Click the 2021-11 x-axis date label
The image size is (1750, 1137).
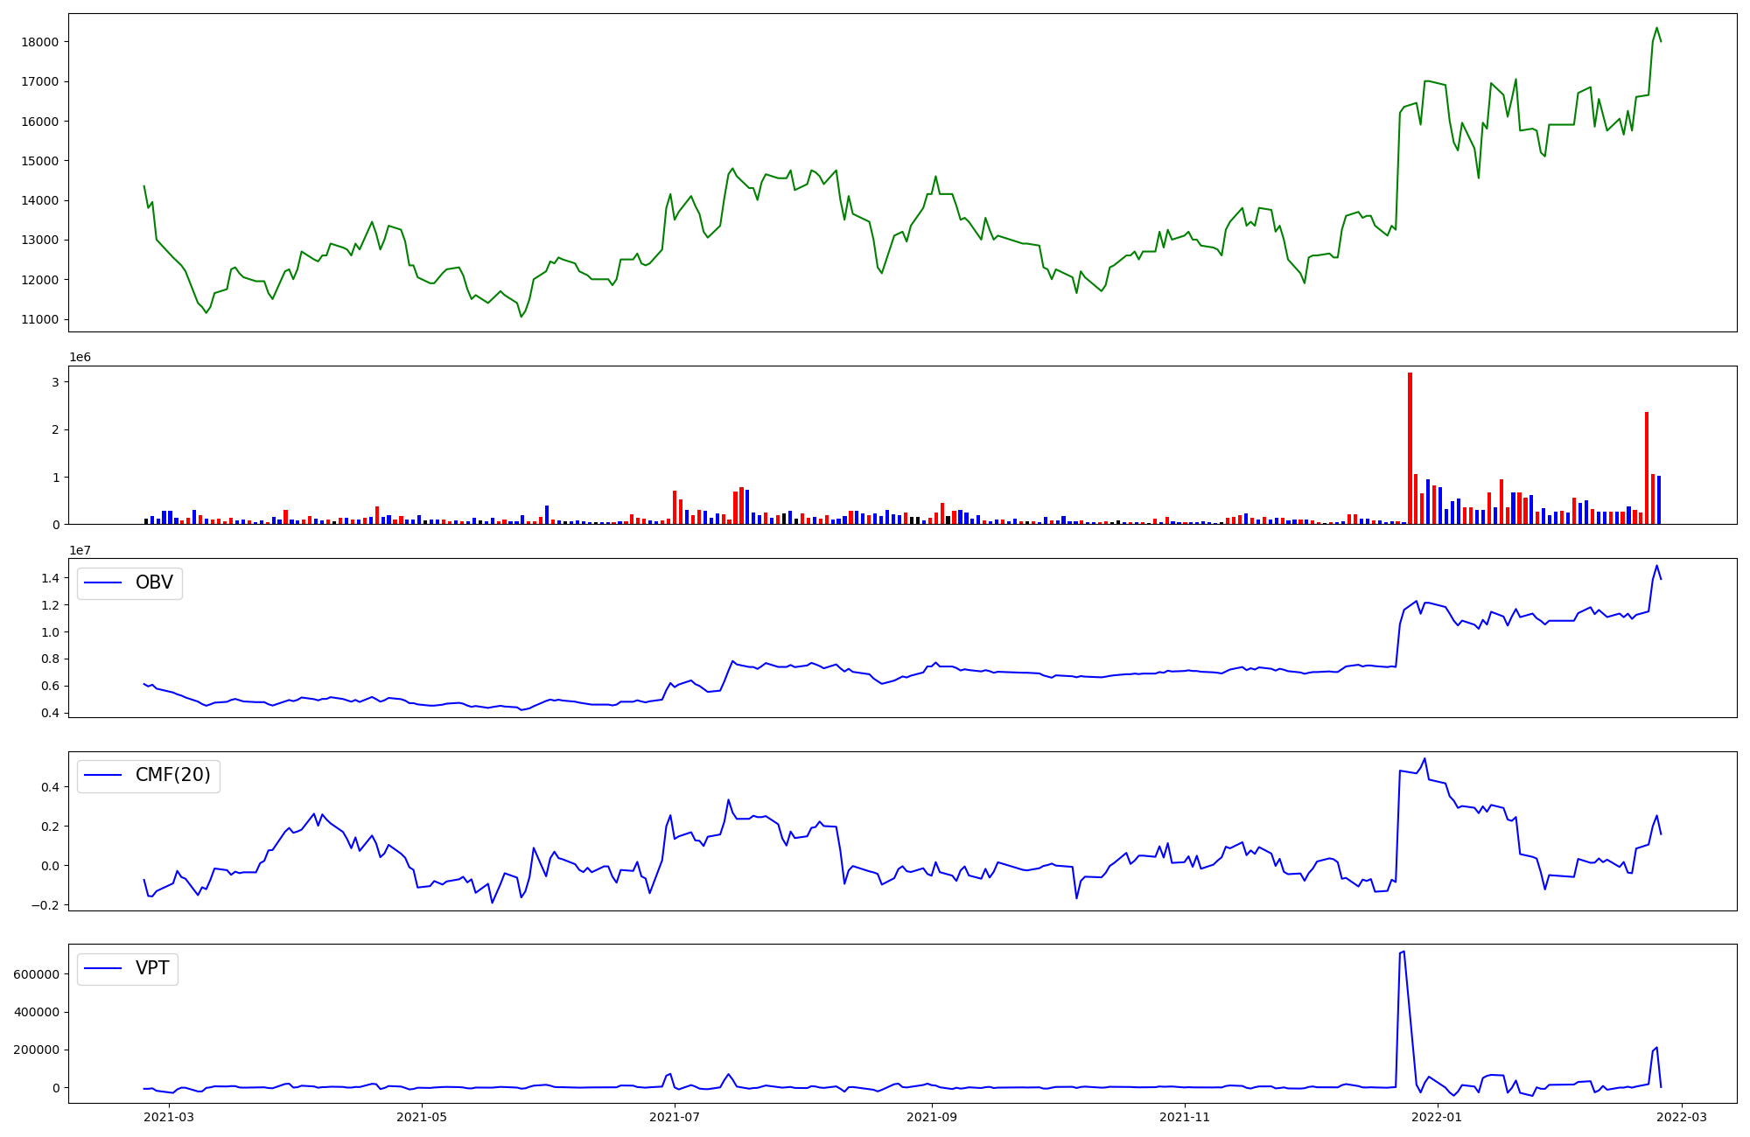click(1185, 1117)
